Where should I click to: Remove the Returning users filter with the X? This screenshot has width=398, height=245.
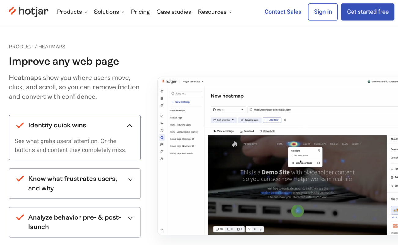(x=285, y=120)
